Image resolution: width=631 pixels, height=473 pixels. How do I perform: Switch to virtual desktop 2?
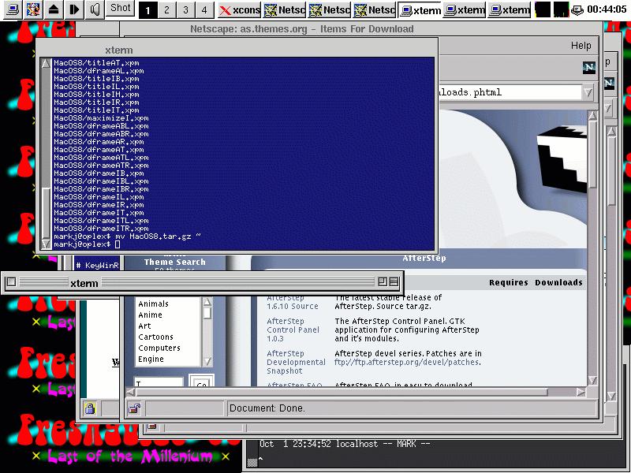point(166,10)
